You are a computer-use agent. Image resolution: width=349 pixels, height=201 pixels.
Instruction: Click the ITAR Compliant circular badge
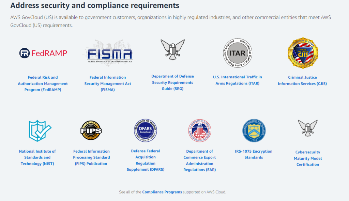pos(238,53)
